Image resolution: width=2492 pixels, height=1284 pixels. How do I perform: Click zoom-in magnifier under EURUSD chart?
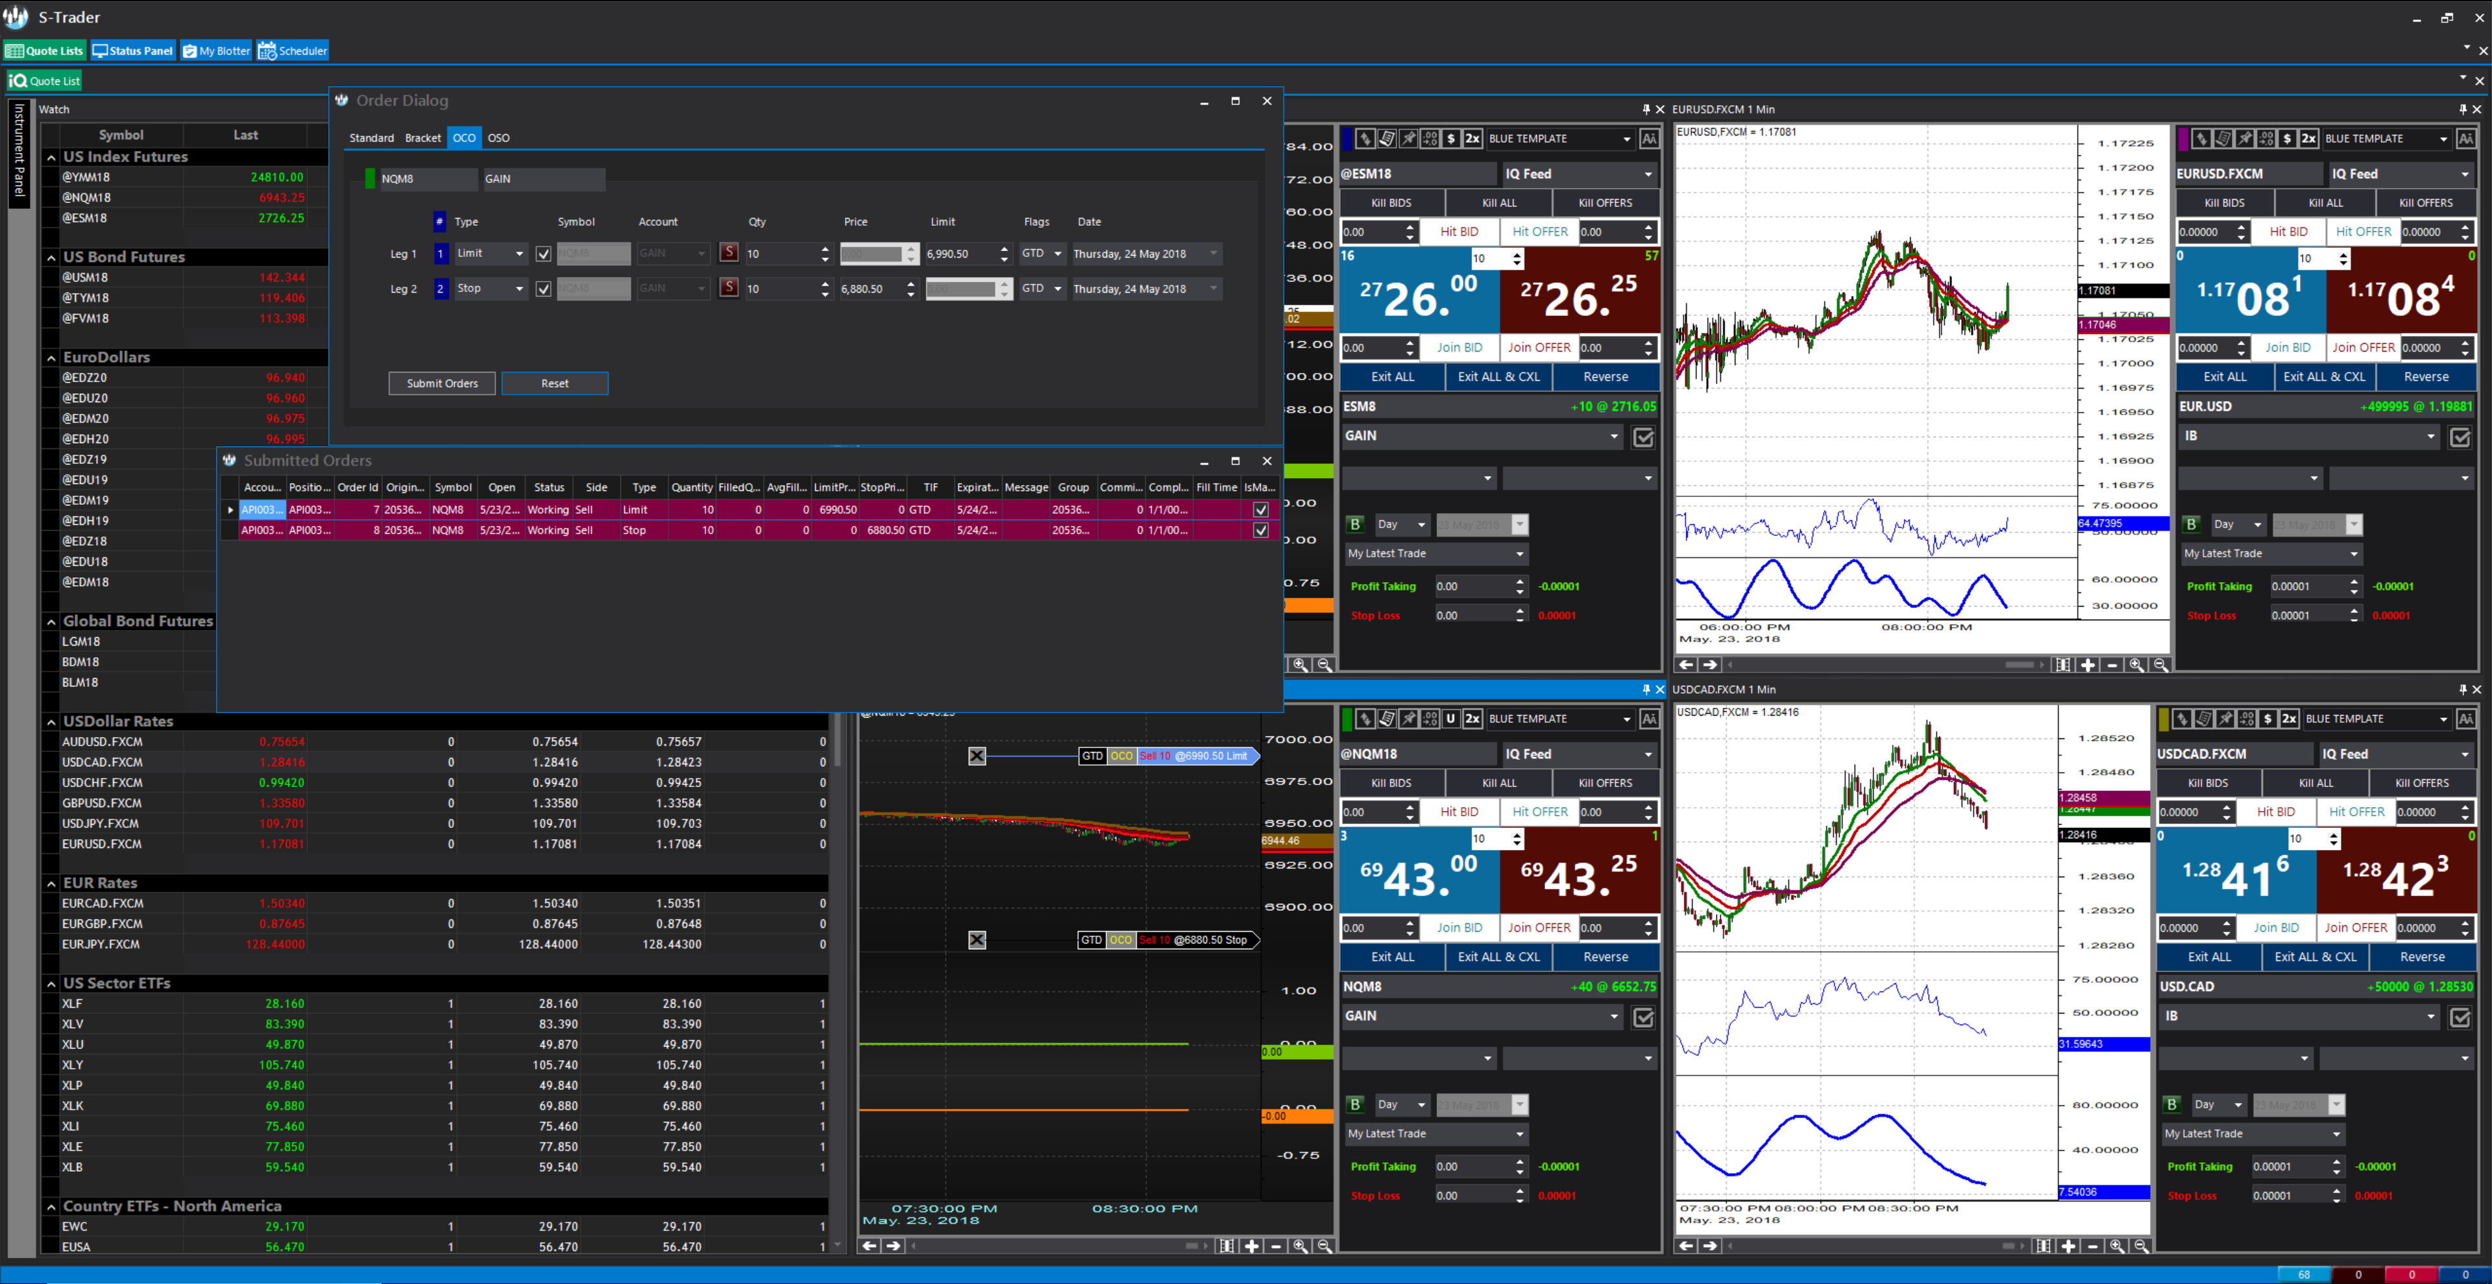[2136, 665]
